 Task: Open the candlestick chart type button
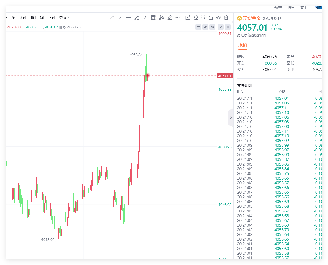coord(212,27)
